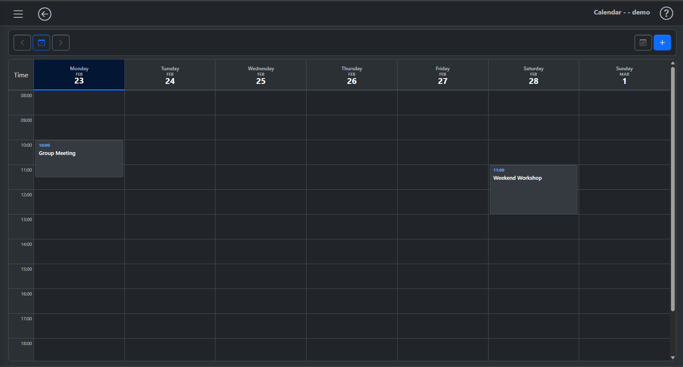The width and height of the screenshot is (683, 367).
Task: Jump to today's date
Action: (41, 43)
